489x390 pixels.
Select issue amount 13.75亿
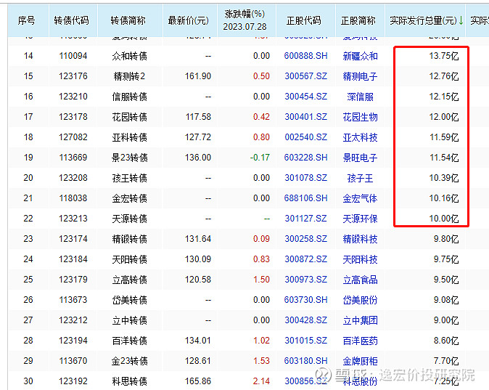click(444, 56)
